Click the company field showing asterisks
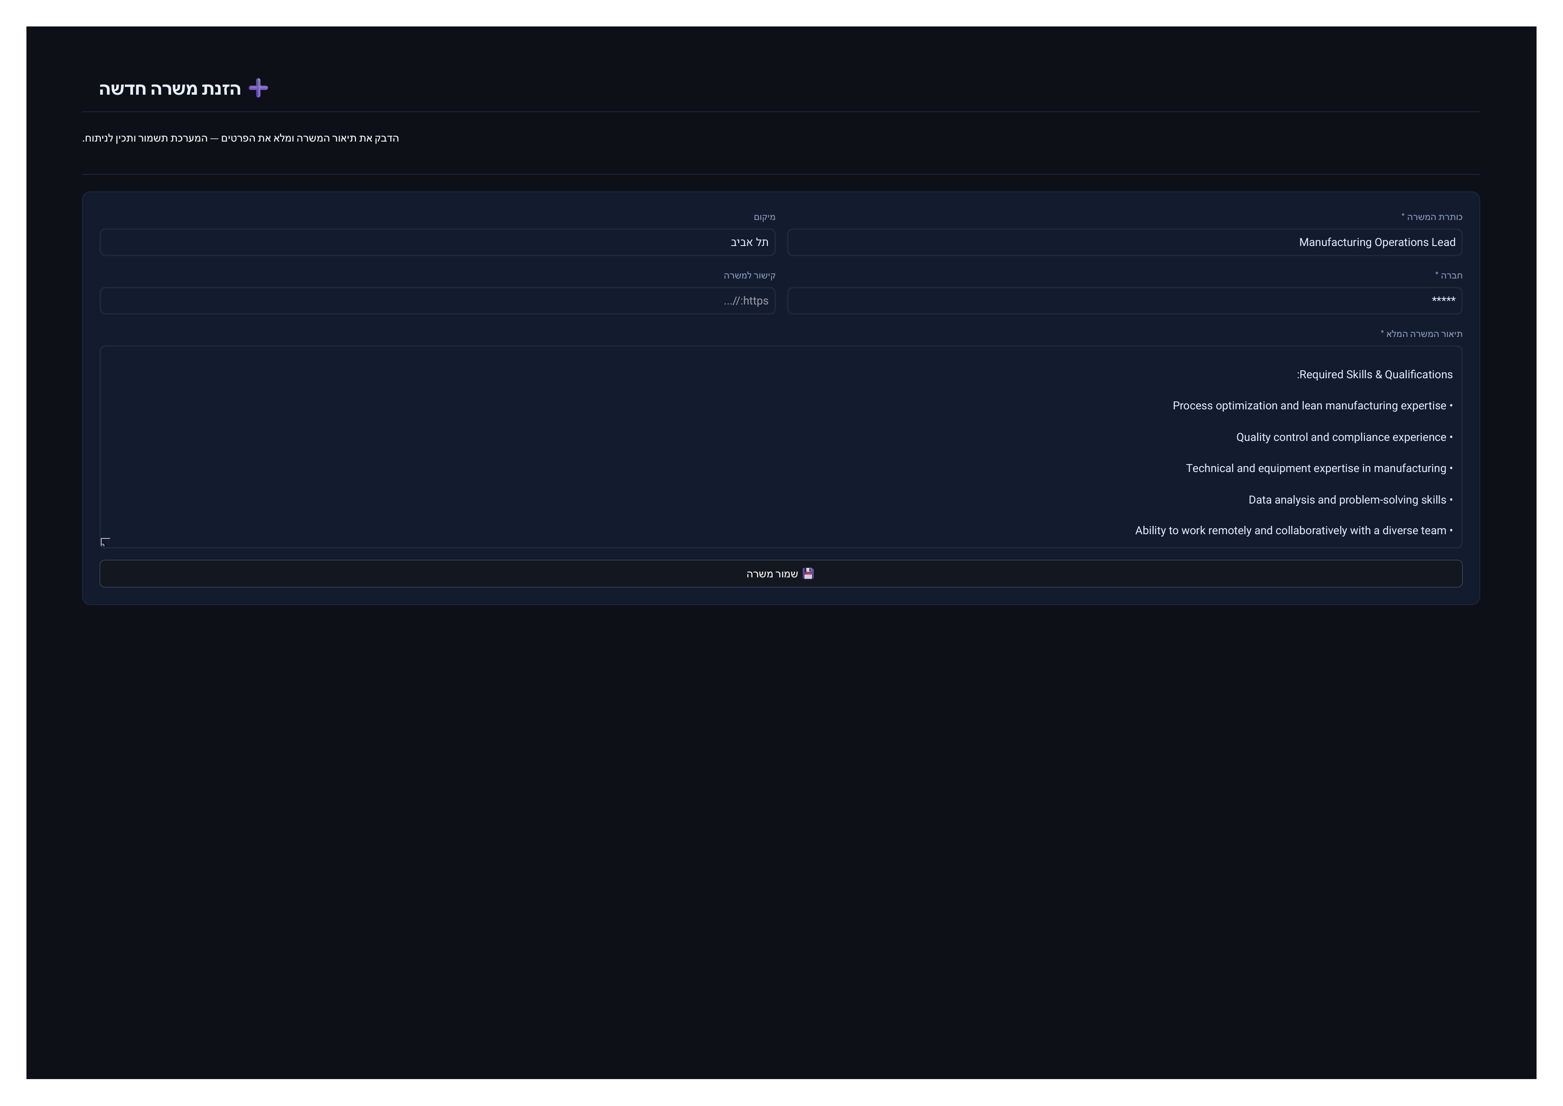 (x=1125, y=301)
